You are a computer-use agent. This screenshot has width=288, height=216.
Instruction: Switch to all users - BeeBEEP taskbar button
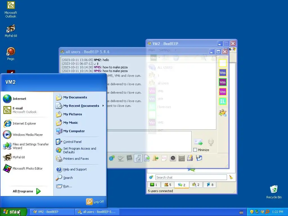pyautogui.click(x=97, y=212)
